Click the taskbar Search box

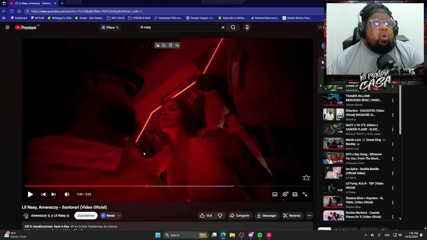pos(186,235)
